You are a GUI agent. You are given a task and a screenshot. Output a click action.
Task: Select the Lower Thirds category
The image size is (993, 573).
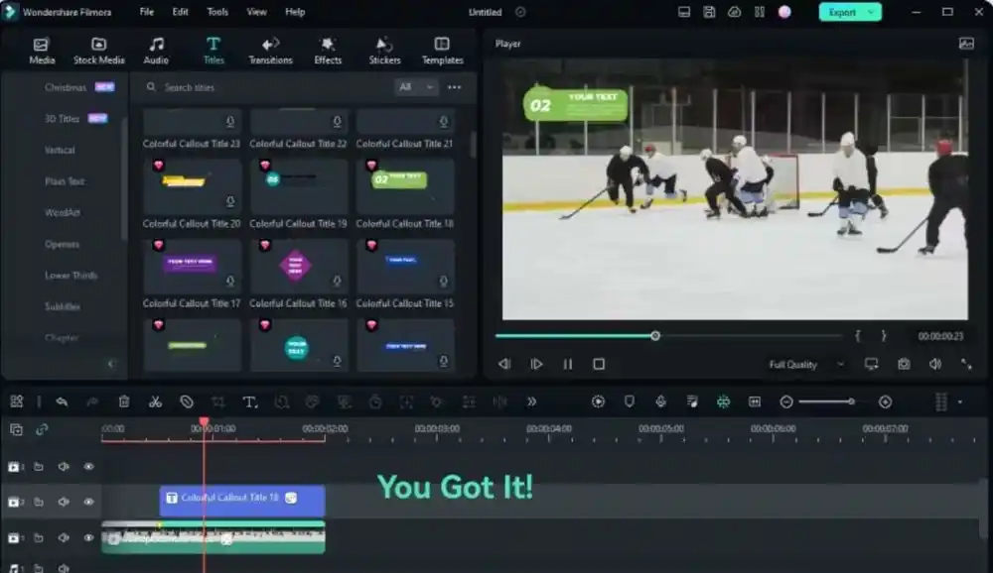click(71, 276)
